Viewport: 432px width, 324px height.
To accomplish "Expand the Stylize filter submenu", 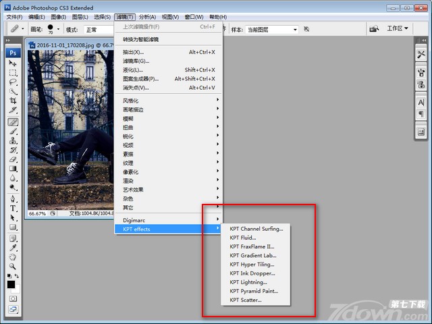I will [169, 101].
